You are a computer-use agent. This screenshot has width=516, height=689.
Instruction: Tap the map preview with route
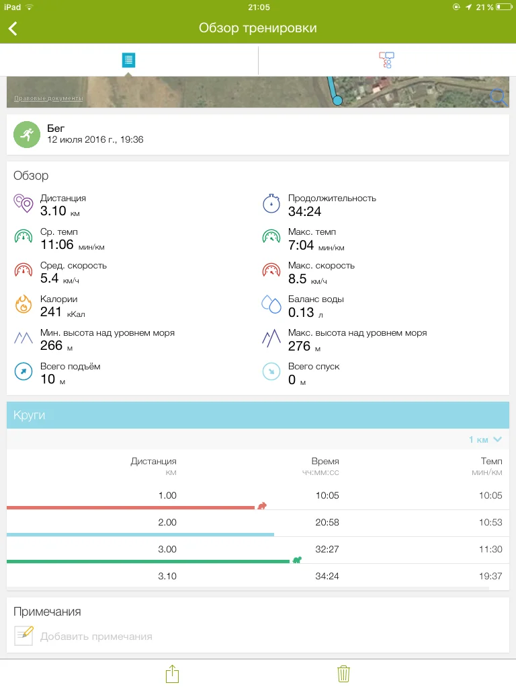coord(258,92)
